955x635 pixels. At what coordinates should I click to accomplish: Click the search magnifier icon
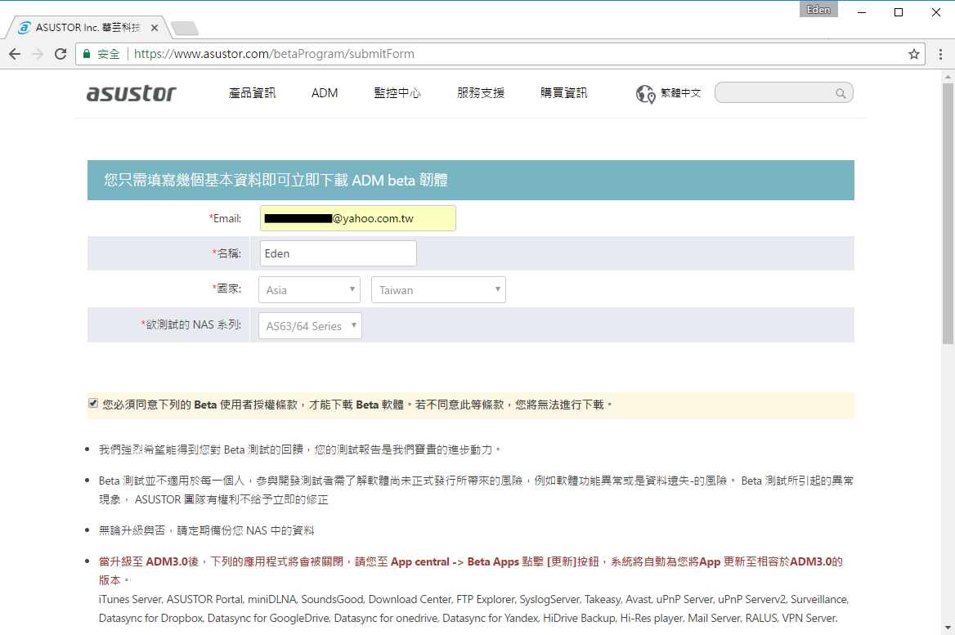(x=841, y=93)
